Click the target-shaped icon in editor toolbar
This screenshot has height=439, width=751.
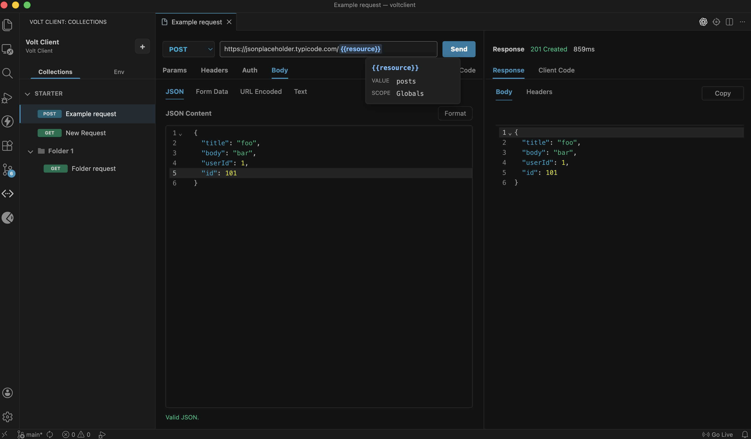716,22
